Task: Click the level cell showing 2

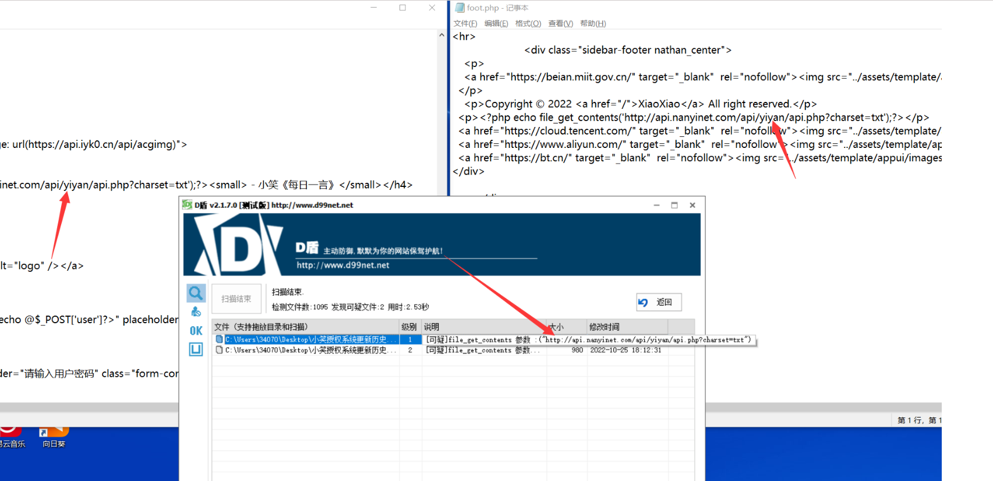Action: coord(410,350)
